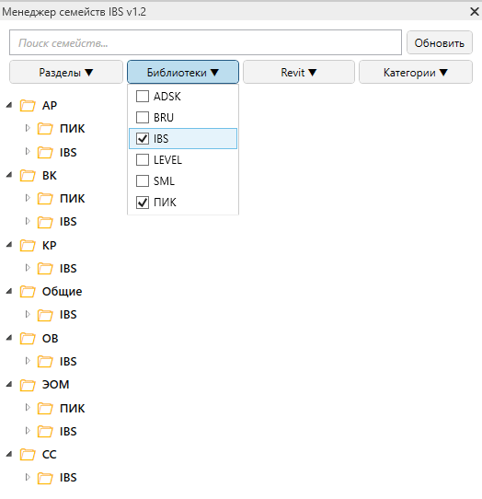Expand the IBS folder under СС

point(28,477)
